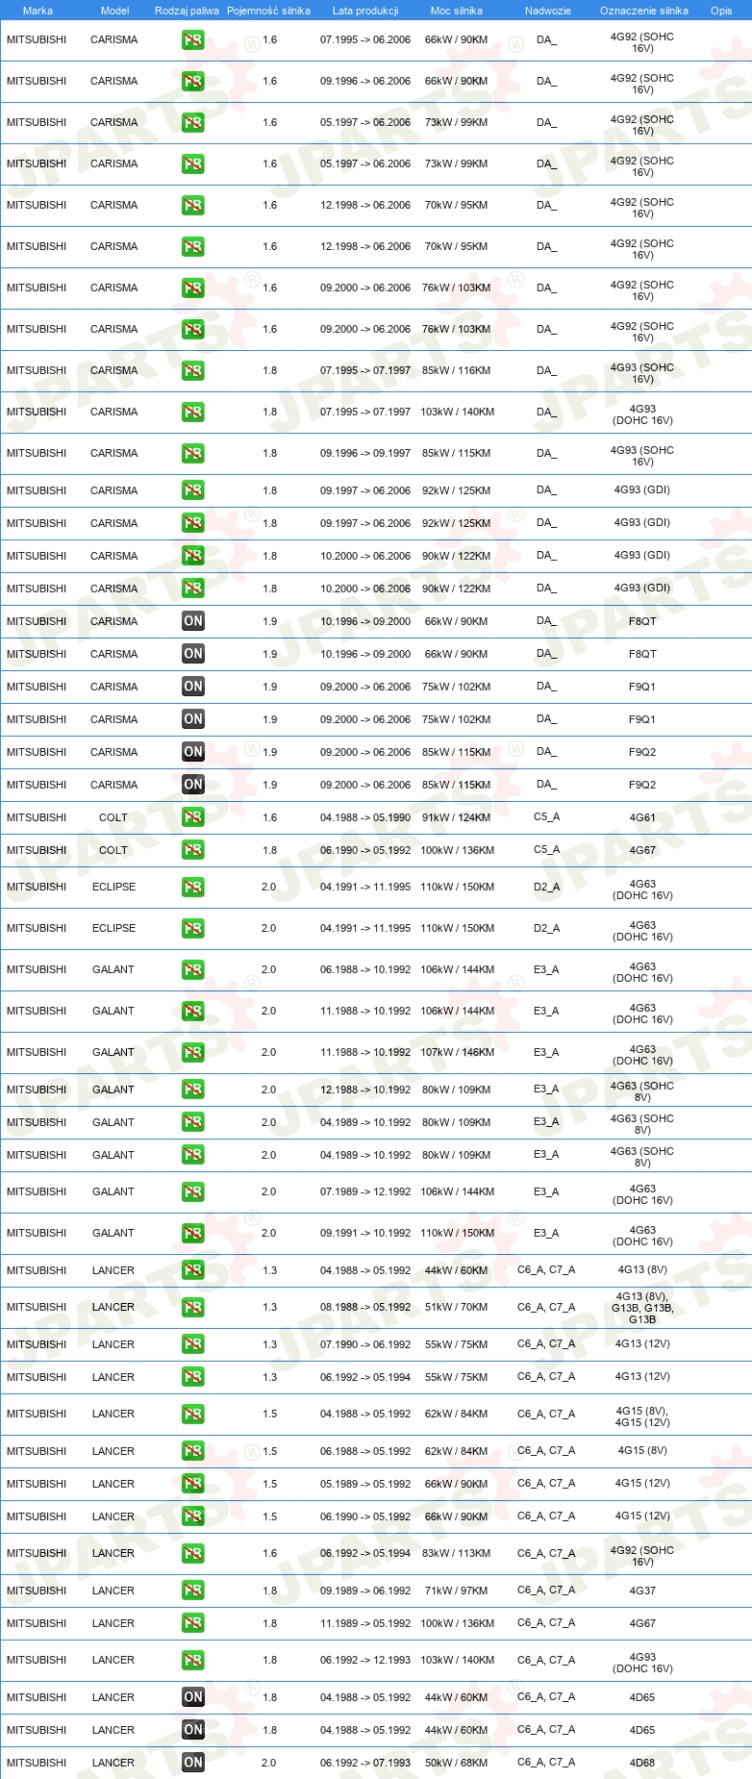Click petrol icon in CARISMA 103kW / 140KM row

[x=192, y=412]
